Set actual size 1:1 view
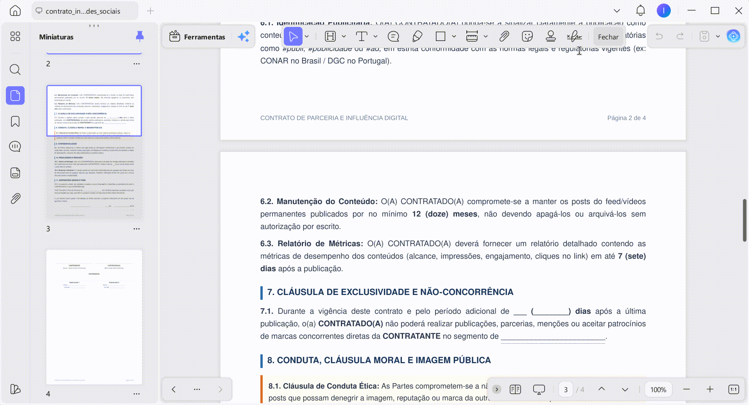 (x=734, y=389)
